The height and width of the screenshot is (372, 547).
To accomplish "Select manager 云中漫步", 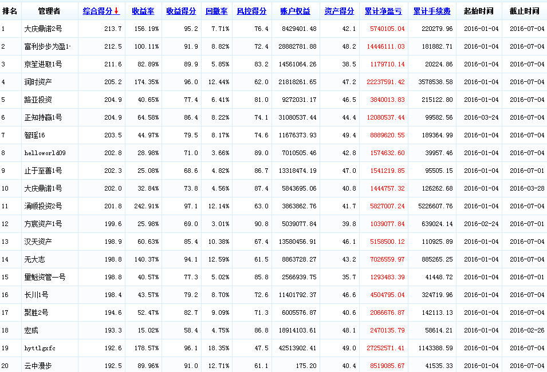I will 38,366.
